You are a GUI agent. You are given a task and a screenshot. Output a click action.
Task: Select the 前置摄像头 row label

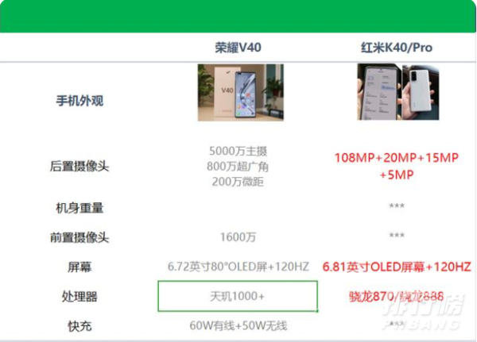click(x=79, y=237)
